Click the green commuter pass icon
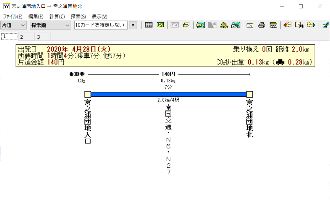Image resolution: width=330 pixels, height=214 pixels. pos(201,25)
